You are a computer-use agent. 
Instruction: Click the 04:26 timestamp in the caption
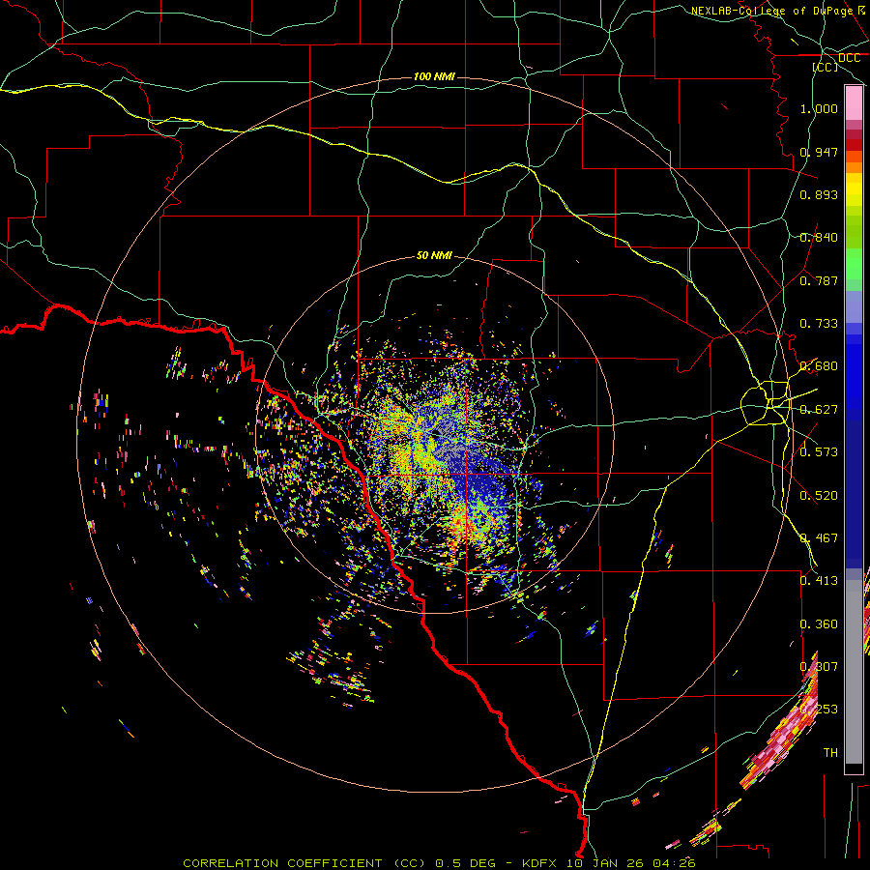click(x=674, y=863)
